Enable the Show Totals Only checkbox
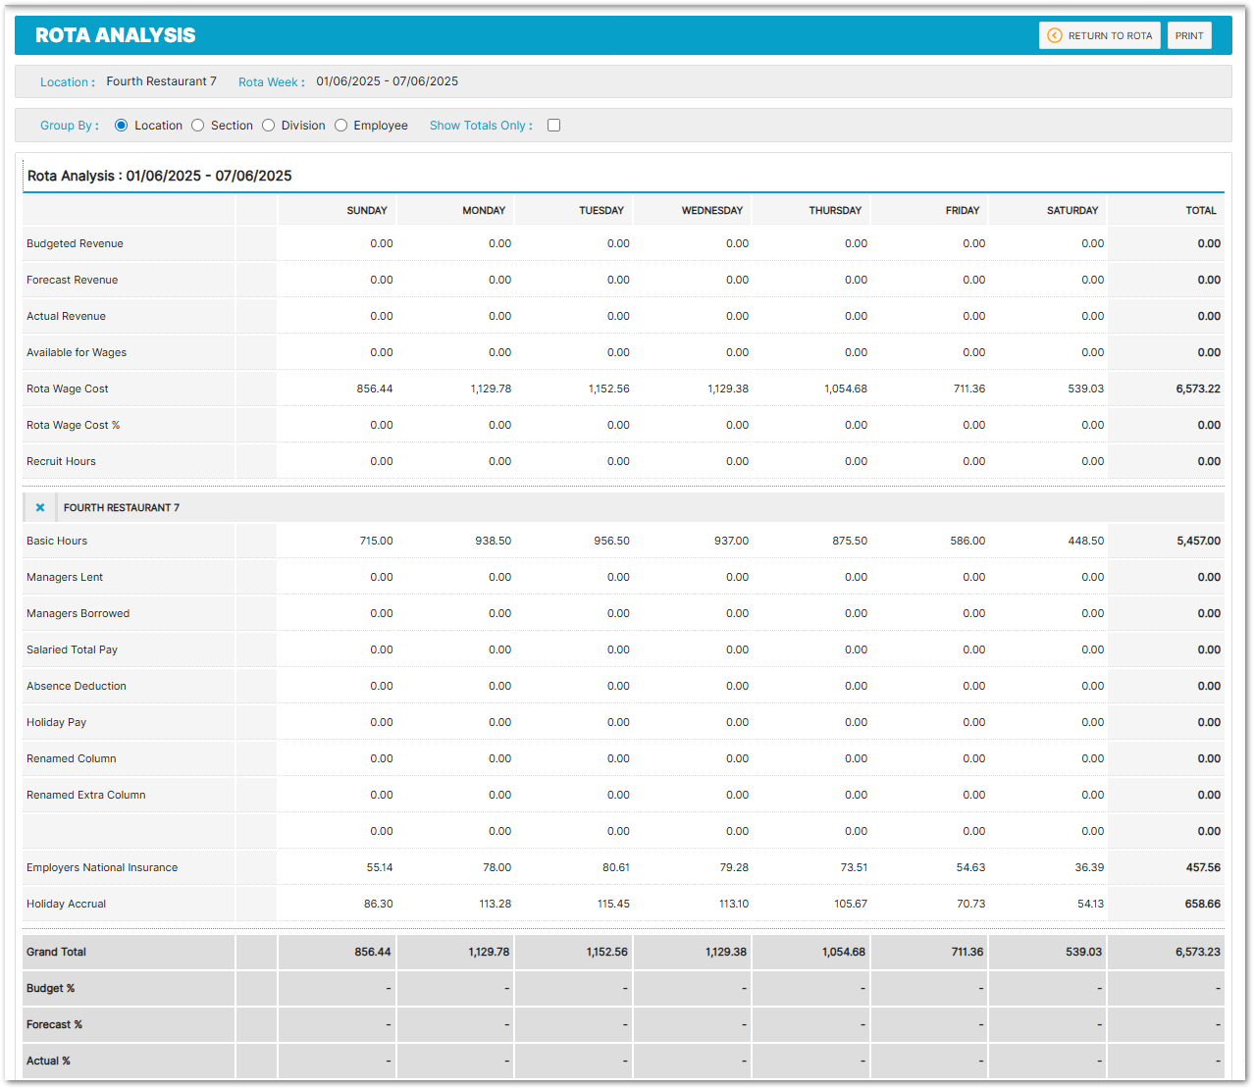Screen dimensions: 1254x1089 553,126
